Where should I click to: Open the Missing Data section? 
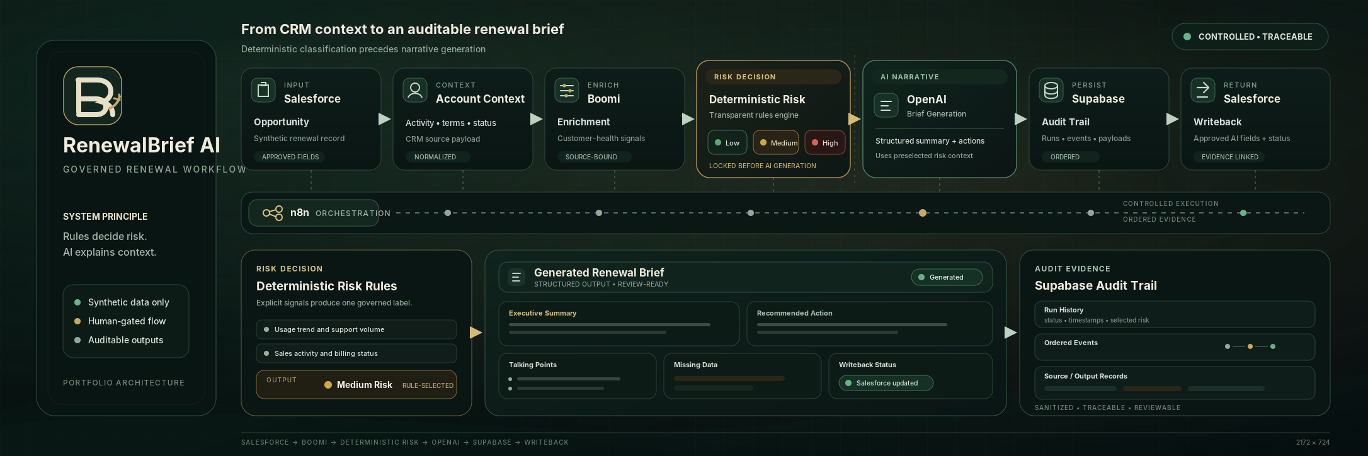tap(743, 376)
